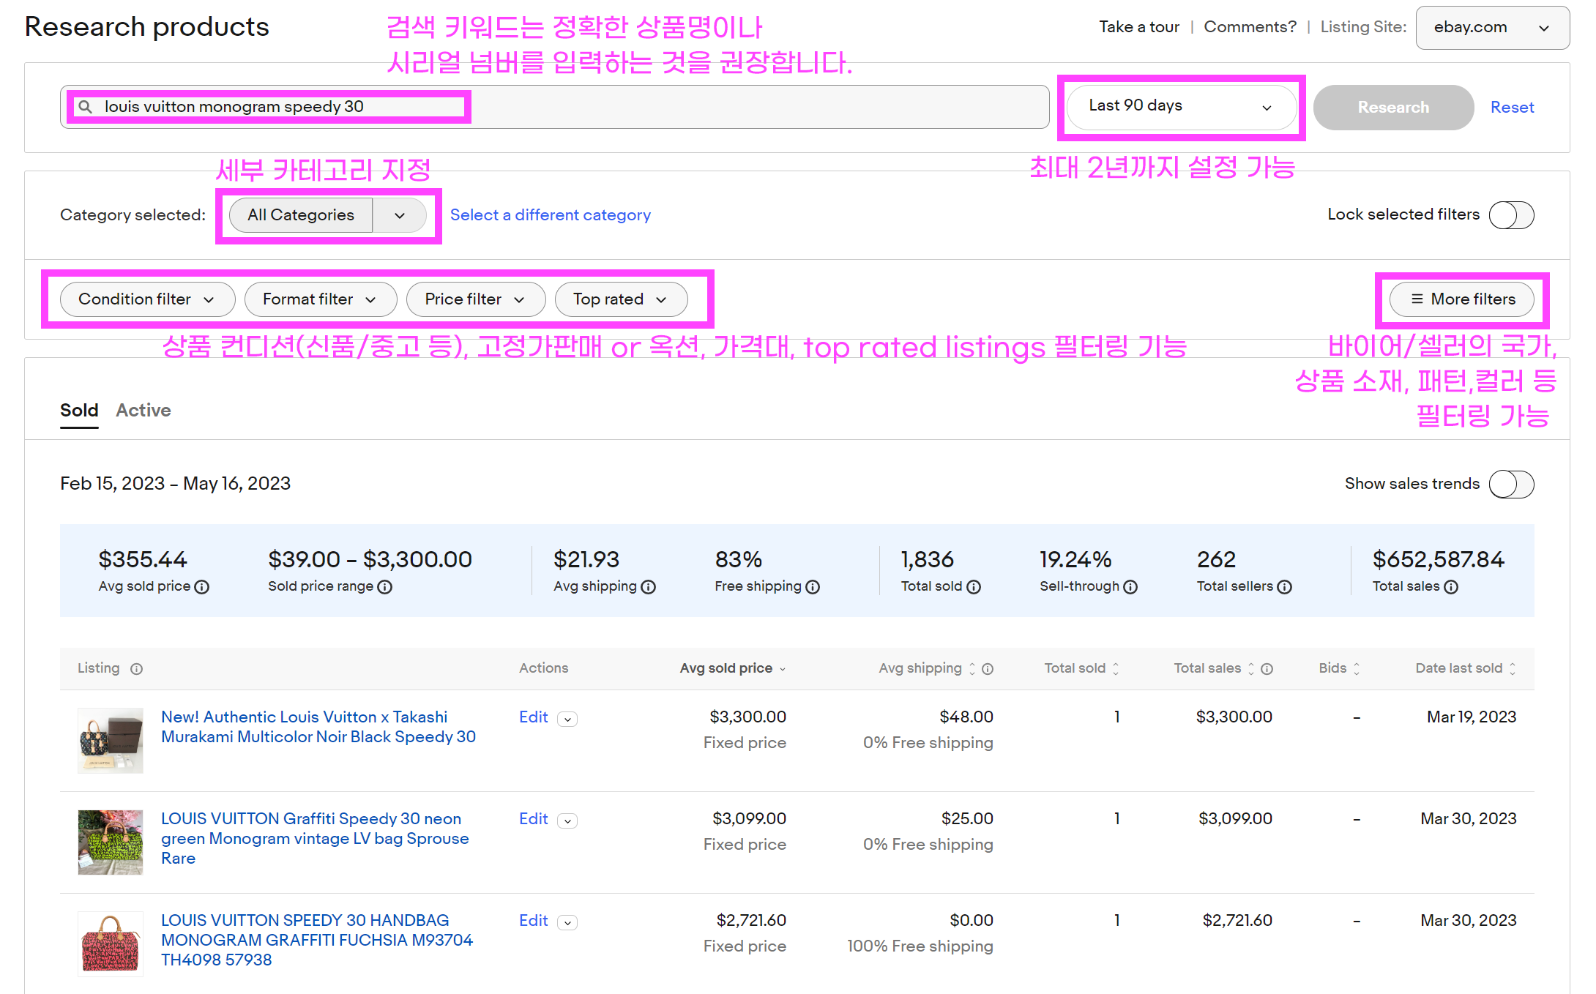Open SPEEDY 30 HANDBAG GRAFFITI FUCHSIA title

click(x=317, y=941)
